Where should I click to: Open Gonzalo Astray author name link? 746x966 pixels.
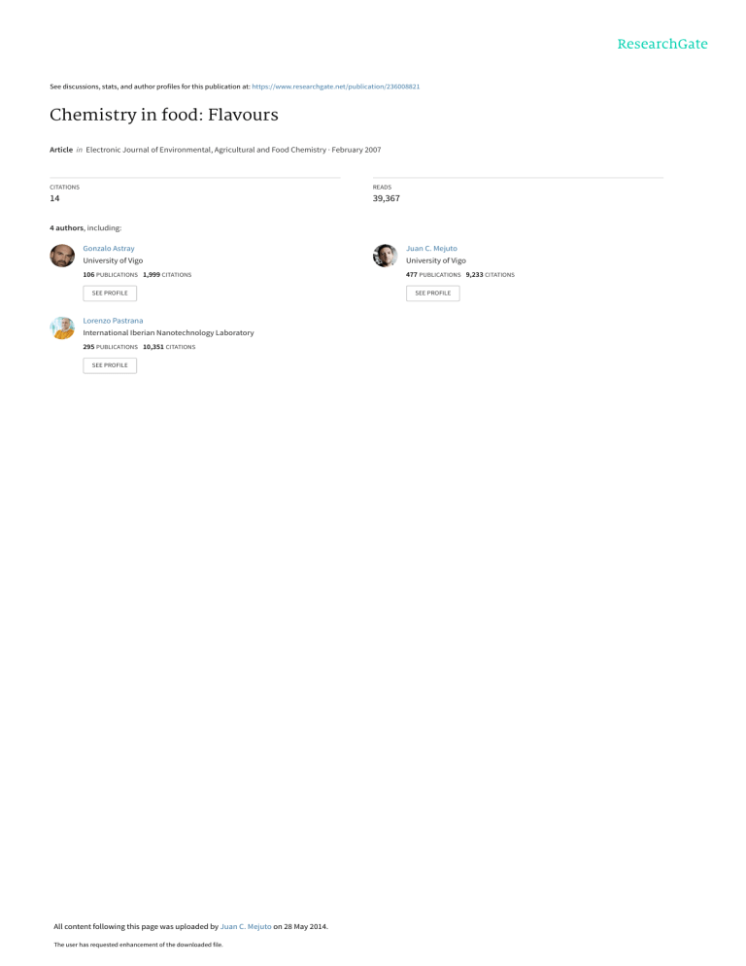coord(109,248)
